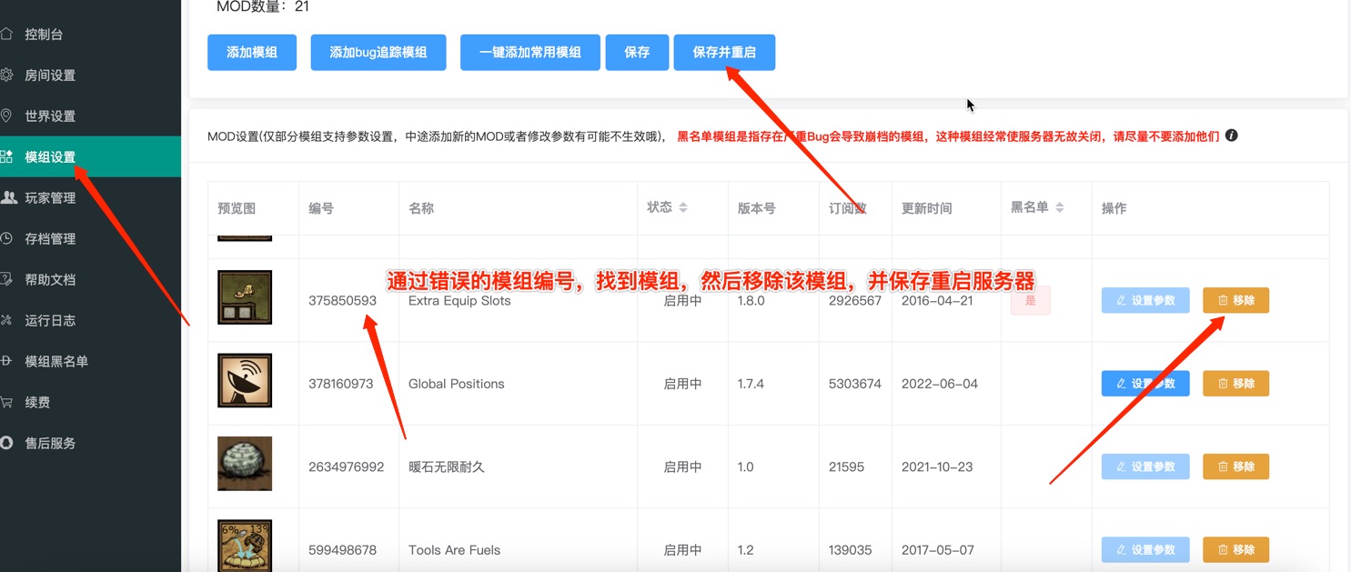Open 帮助文档 from the sidebar
Screen dimensions: 1351x572
pyautogui.click(x=50, y=280)
